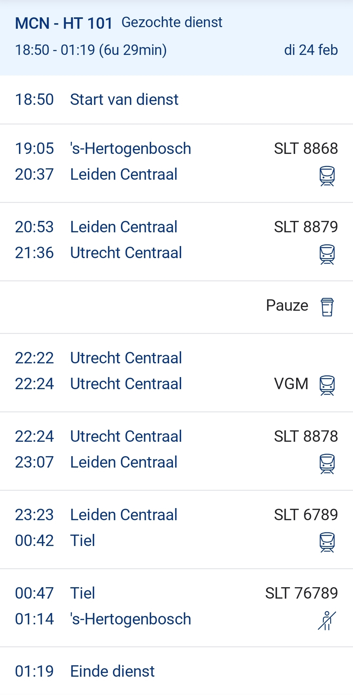Tap the VGM activity label
This screenshot has height=695, width=353.
(x=291, y=384)
